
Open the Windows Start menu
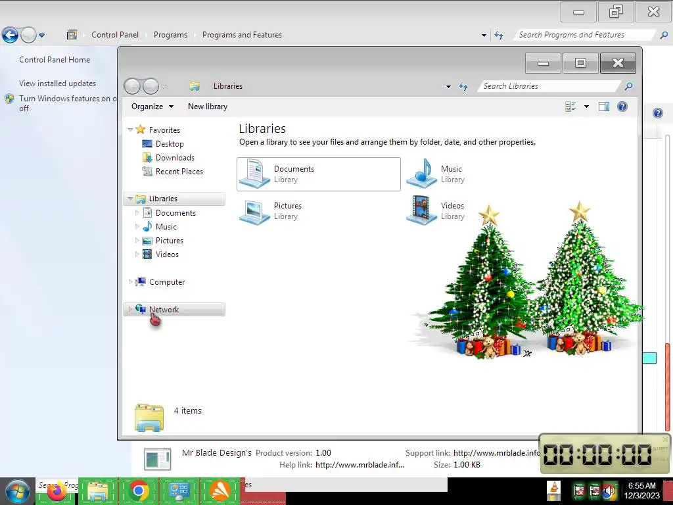(17, 491)
